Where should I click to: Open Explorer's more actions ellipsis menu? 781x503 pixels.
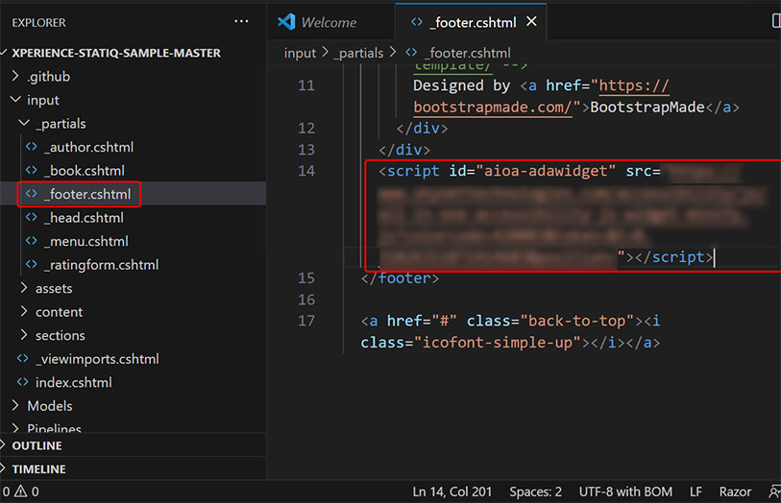point(241,21)
